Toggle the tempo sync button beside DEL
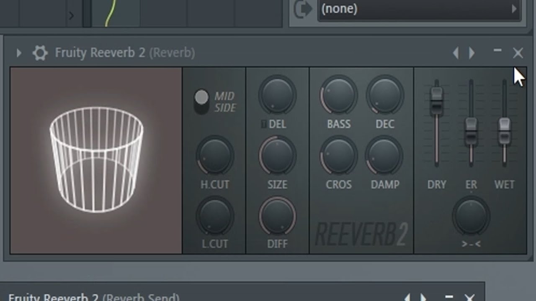Viewport: 536px width, 301px height. coord(264,124)
